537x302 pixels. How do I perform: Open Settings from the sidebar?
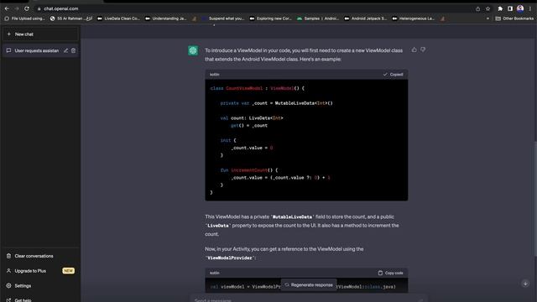pos(40,285)
